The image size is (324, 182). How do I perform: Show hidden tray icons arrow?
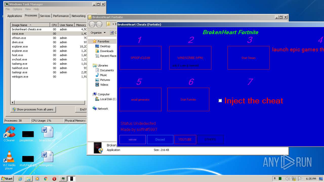click(x=275, y=179)
